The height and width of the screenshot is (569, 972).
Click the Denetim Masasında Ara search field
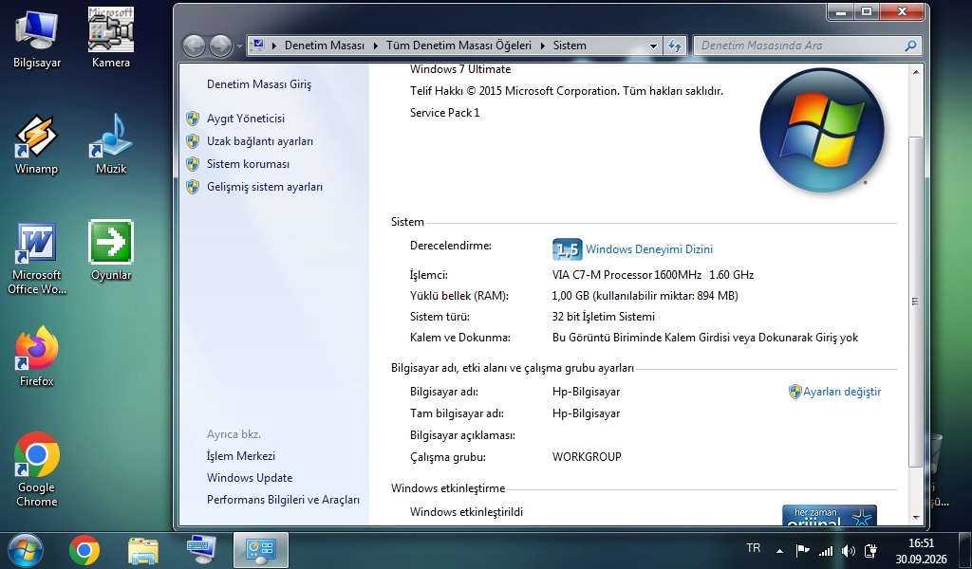click(x=799, y=46)
